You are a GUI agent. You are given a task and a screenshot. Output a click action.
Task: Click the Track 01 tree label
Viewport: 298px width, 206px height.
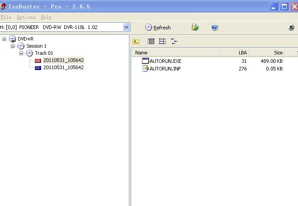tap(44, 53)
